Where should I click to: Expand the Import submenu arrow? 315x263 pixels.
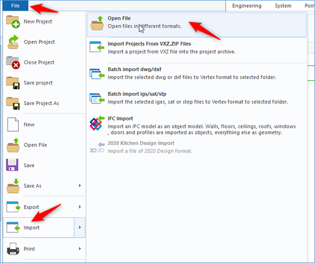pos(79,228)
